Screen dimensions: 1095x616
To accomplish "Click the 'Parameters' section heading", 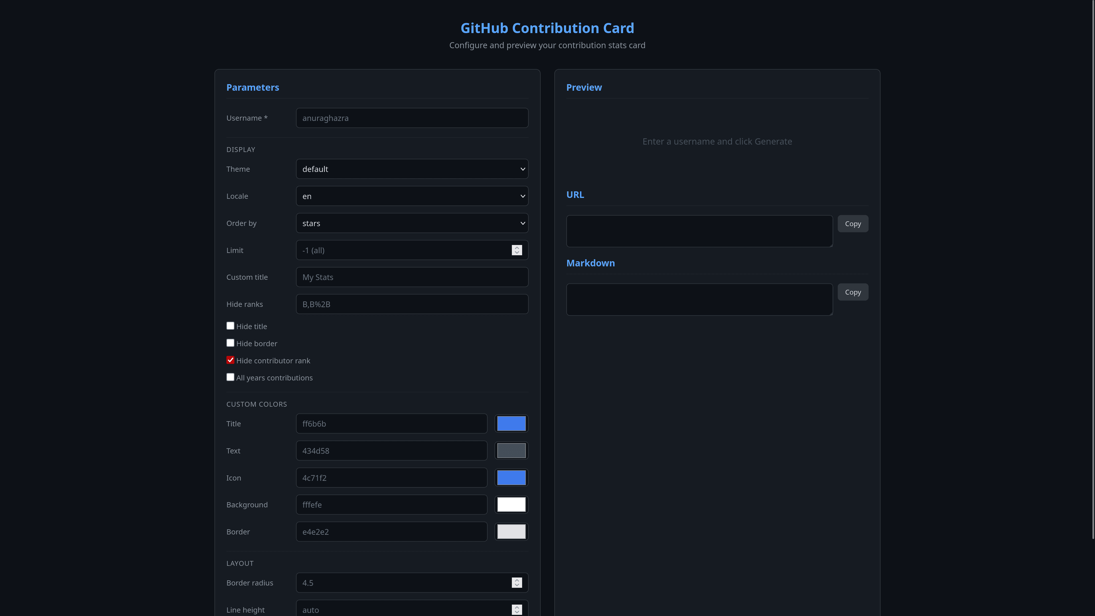I will pos(252,87).
